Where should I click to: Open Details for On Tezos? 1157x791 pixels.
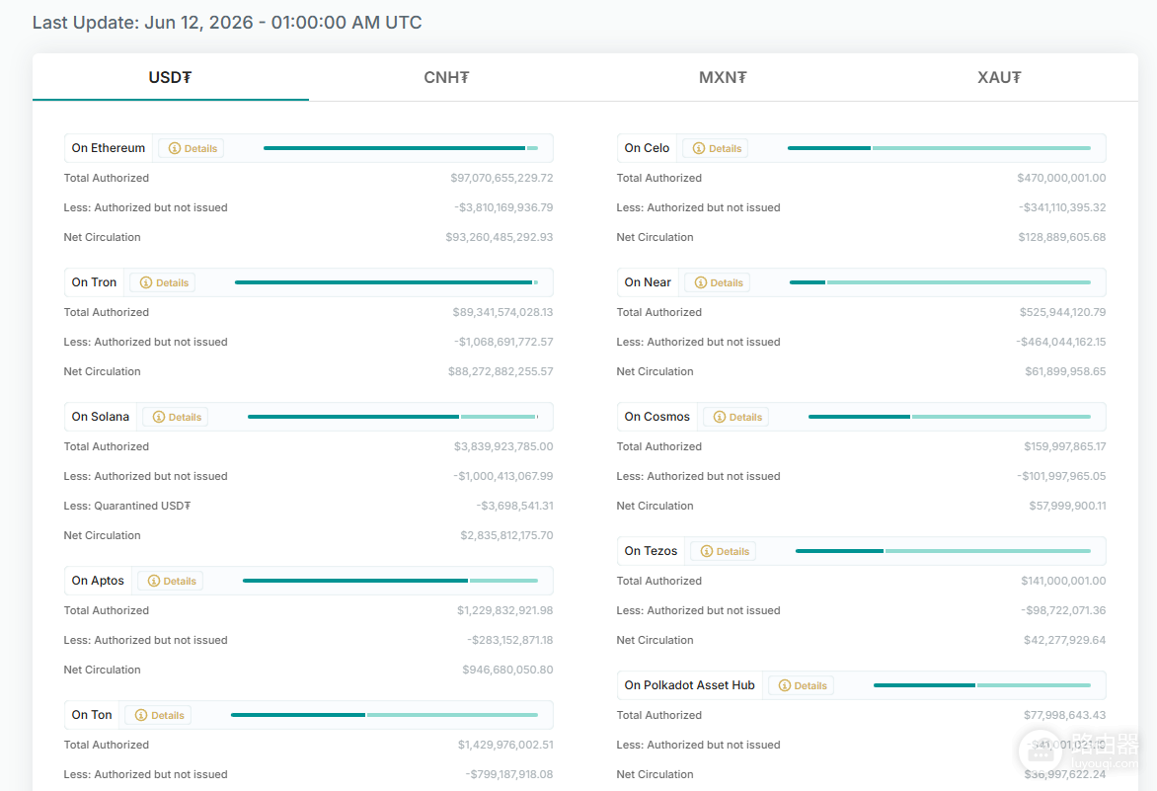[x=723, y=551]
